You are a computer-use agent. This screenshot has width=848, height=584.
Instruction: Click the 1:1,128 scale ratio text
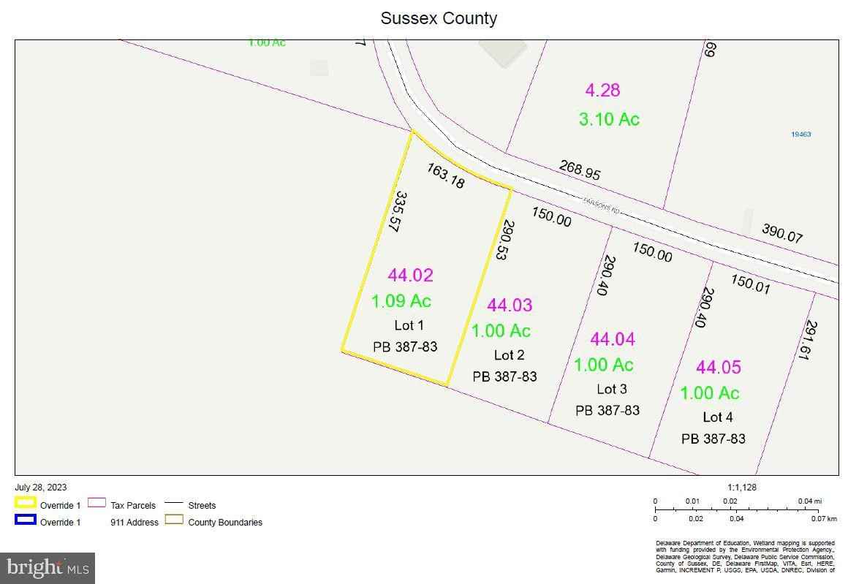click(x=741, y=487)
